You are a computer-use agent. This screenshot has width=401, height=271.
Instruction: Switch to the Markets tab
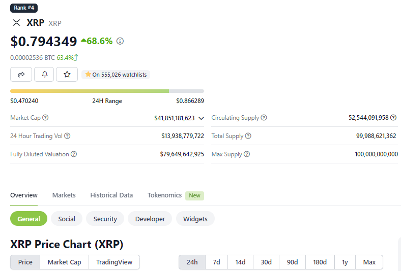coord(64,195)
